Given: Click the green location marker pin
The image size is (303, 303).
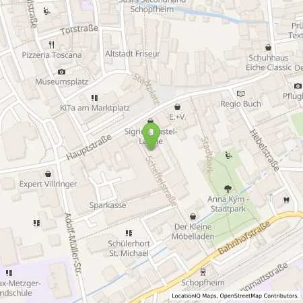Looking at the screenshot, I should point(151,136).
